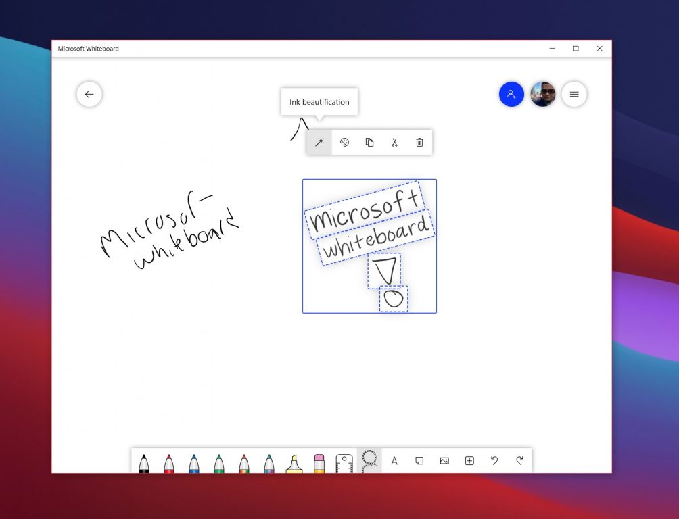Click the selected "whiteboard" ink text
This screenshot has width=679, height=519.
coord(376,237)
